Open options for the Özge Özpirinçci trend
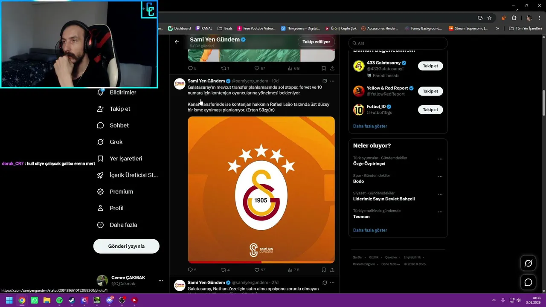The image size is (546, 307). click(440, 159)
